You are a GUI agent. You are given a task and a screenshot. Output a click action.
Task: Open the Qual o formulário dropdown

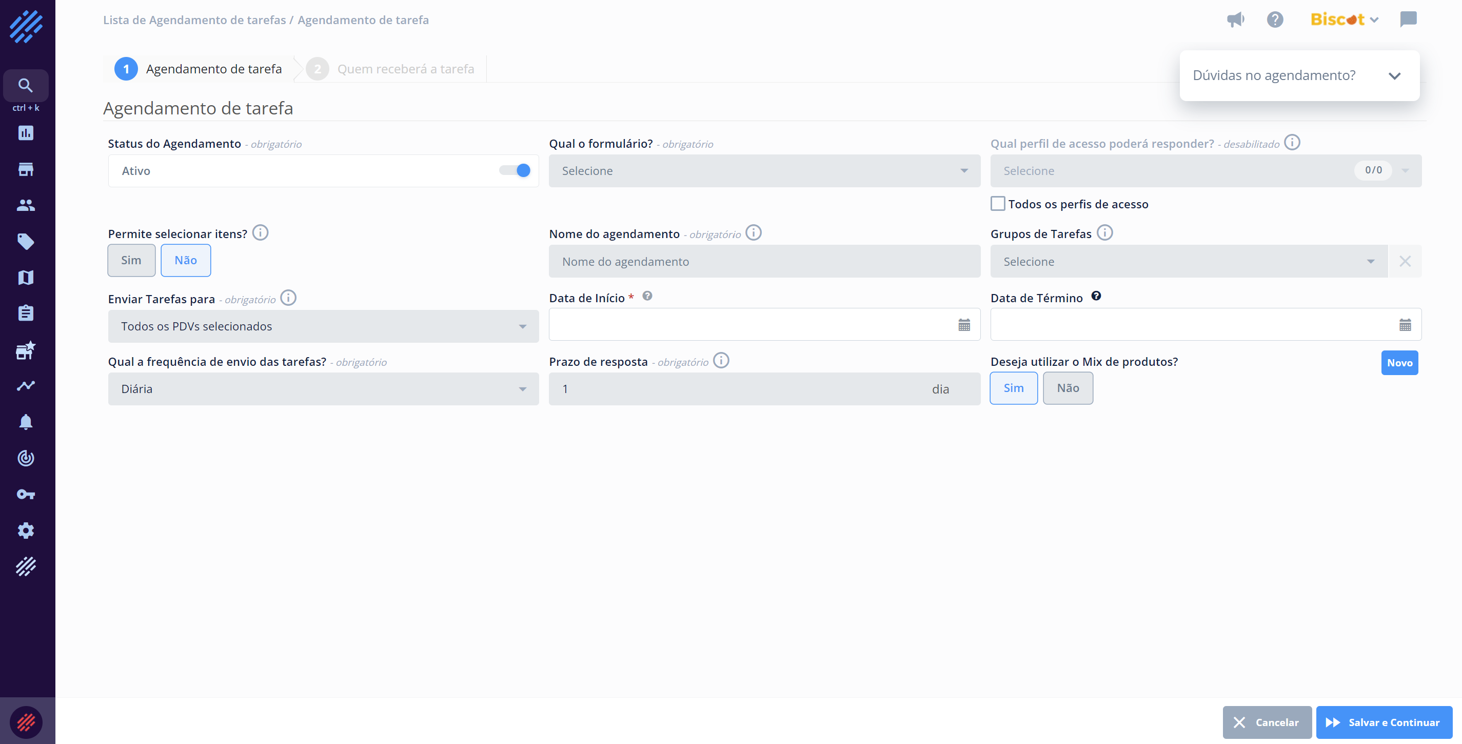point(764,171)
